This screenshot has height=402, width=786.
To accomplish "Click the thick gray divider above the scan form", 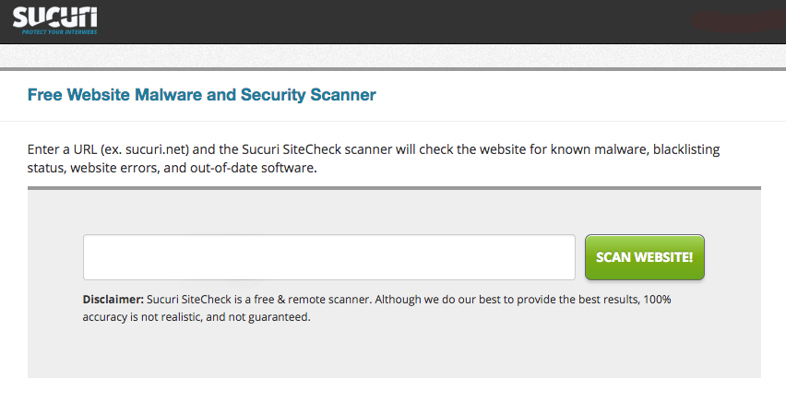I will tap(394, 188).
